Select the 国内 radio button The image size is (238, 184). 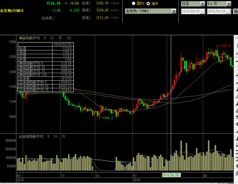(x=134, y=3)
